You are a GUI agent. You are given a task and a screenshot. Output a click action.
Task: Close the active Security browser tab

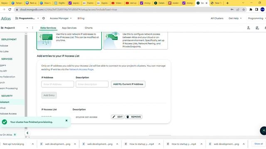(207, 3)
